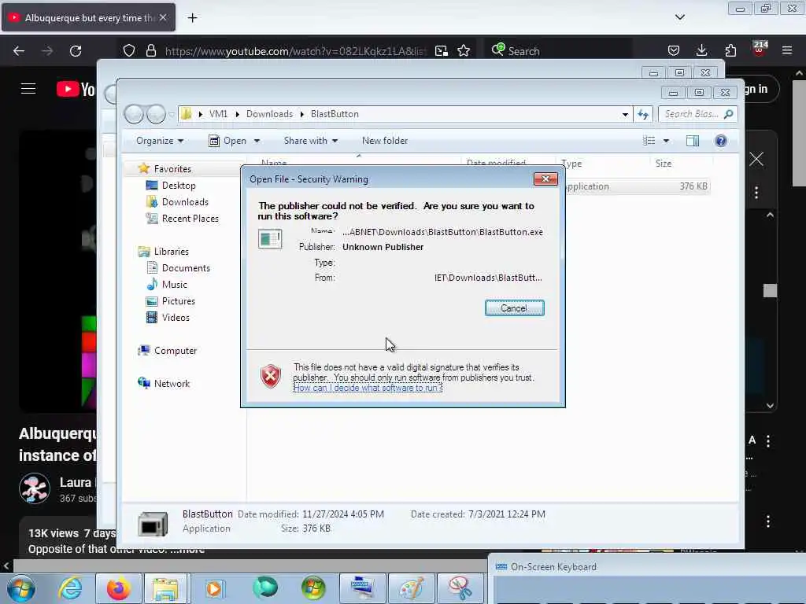
Task: Click the Search BlastButton field
Action: coord(697,114)
